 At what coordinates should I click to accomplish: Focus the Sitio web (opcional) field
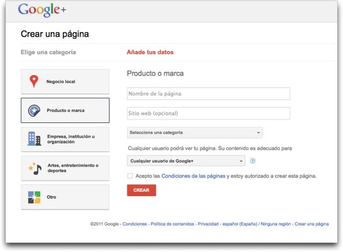[x=209, y=113]
